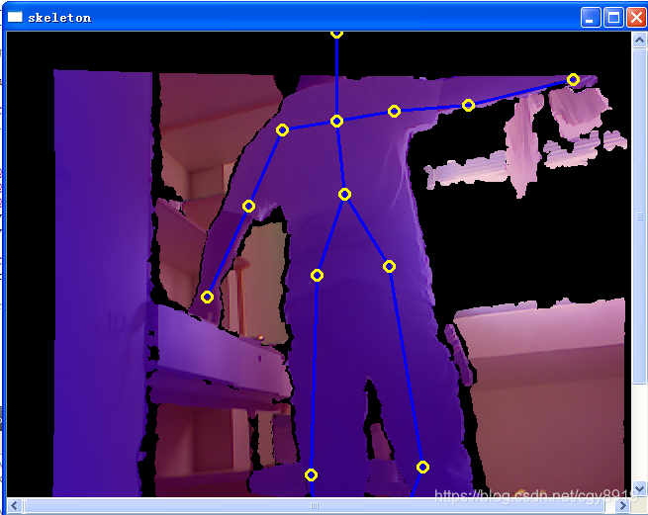Click the horizontal scrollbar thumb
The width and height of the screenshot is (648, 515).
point(315,505)
